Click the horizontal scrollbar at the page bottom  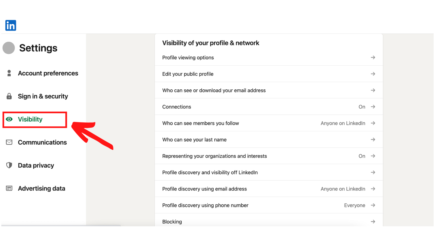tap(61, 225)
